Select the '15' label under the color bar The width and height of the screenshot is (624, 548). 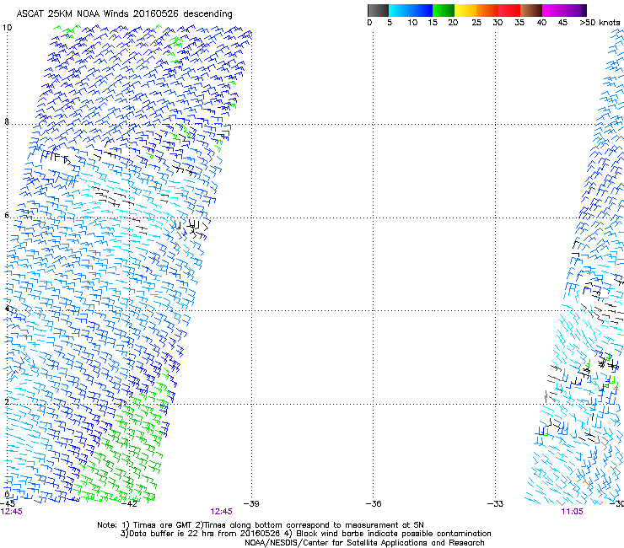pos(433,23)
